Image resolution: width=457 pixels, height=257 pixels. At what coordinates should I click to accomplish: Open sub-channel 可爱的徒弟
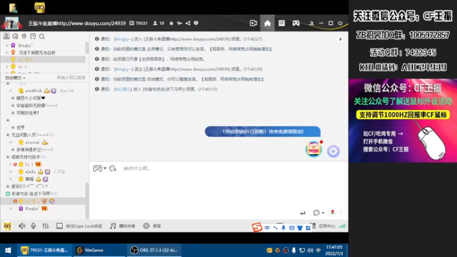(x=27, y=113)
